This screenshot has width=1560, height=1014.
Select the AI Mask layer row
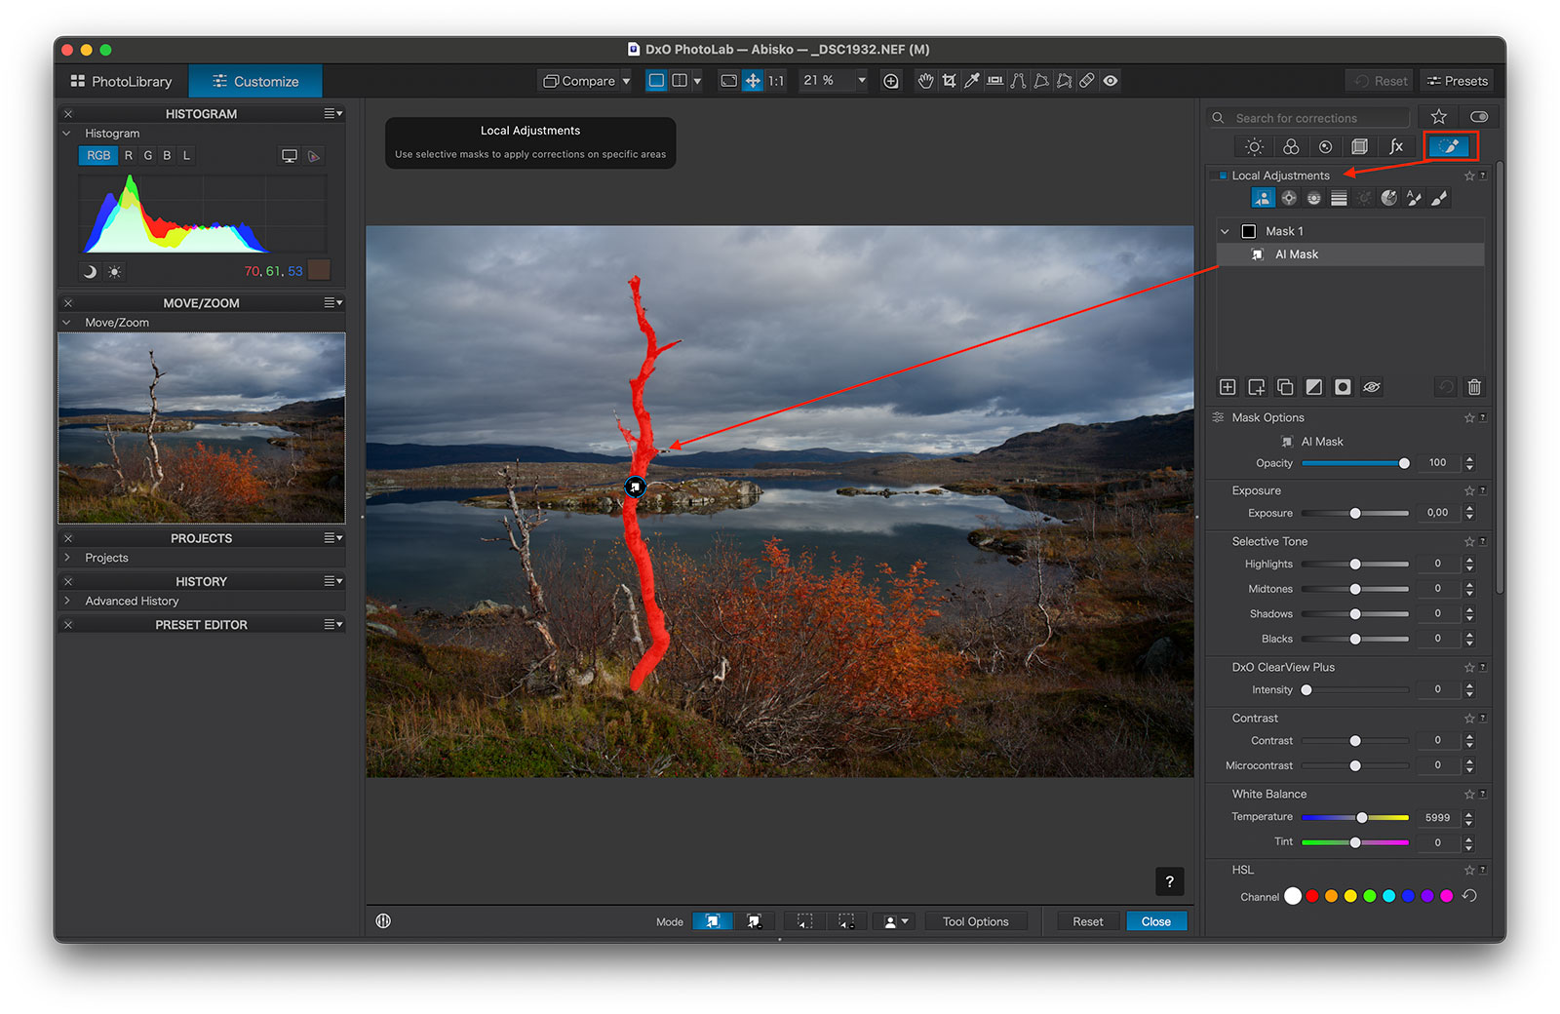pos(1350,254)
